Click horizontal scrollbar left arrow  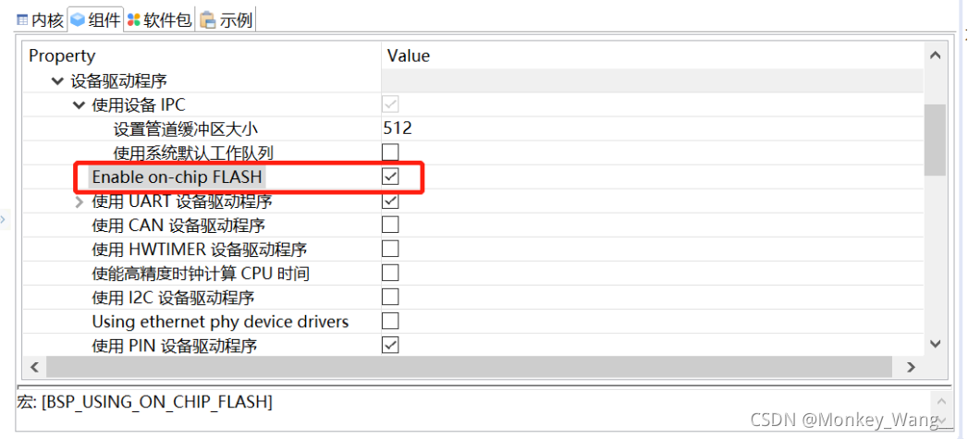tap(35, 367)
